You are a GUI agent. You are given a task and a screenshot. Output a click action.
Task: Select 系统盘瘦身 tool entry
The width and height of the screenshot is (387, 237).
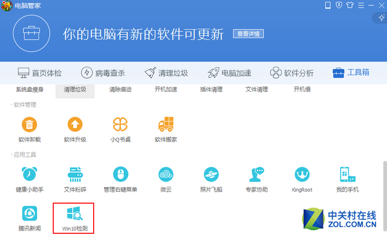(x=30, y=89)
